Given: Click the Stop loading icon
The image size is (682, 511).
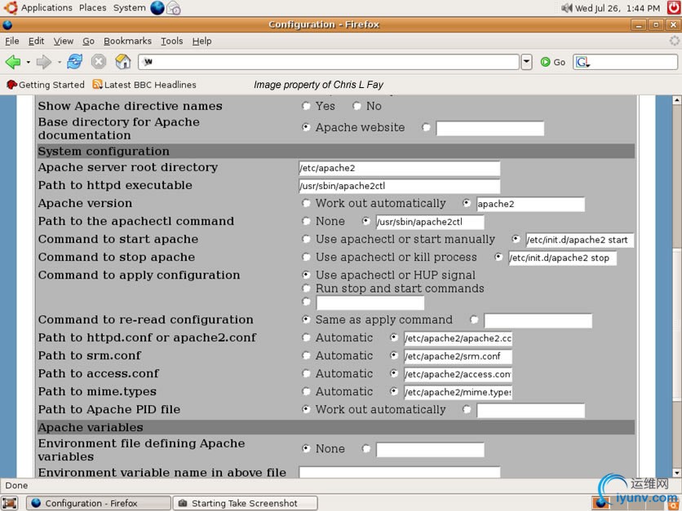Looking at the screenshot, I should pyautogui.click(x=99, y=62).
